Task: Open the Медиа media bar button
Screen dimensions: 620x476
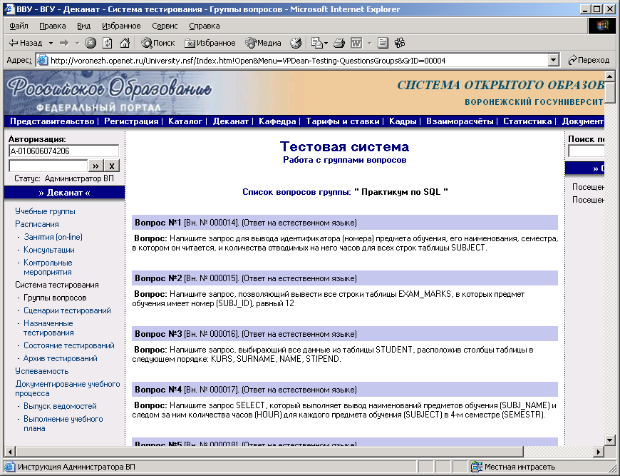Action: [263, 43]
